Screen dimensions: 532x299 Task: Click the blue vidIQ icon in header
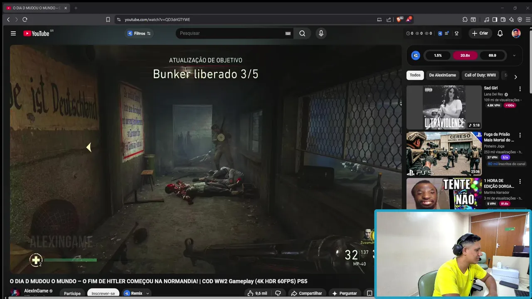440,33
